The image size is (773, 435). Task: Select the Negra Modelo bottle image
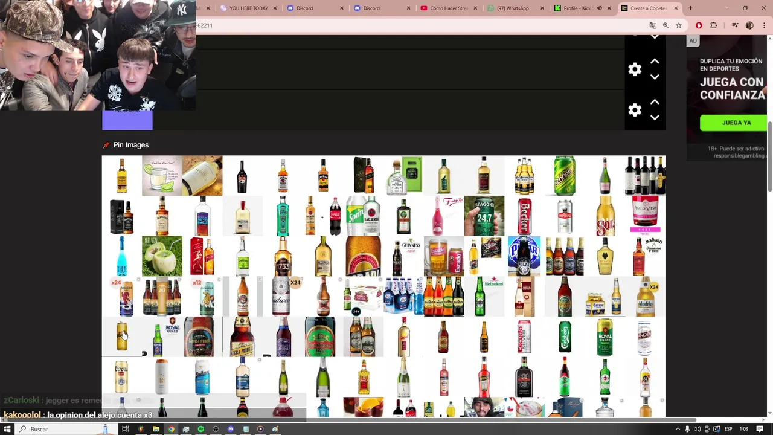242,337
